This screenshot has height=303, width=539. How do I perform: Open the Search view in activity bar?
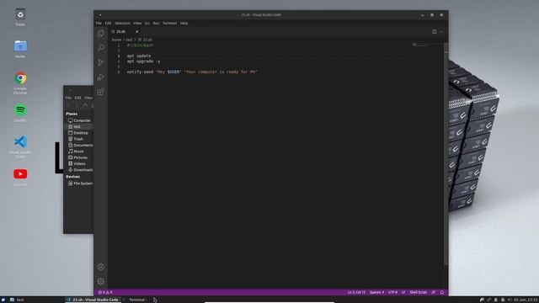100,48
